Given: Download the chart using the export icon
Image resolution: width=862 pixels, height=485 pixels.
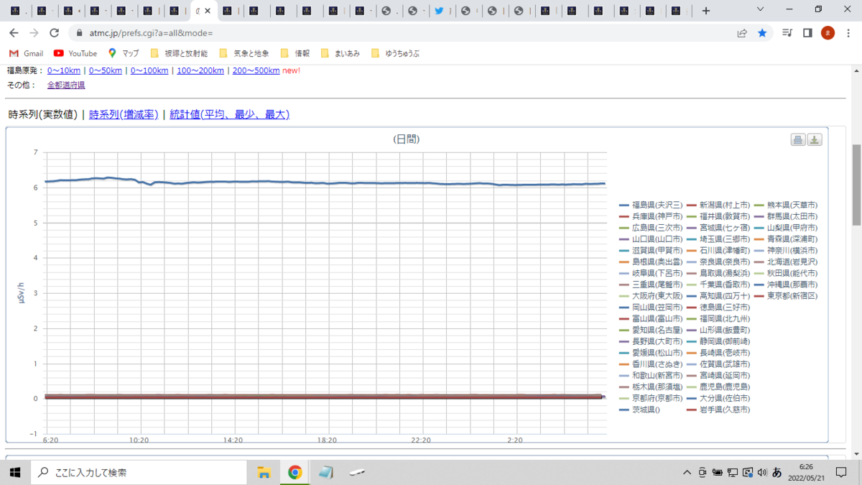Looking at the screenshot, I should click(x=815, y=140).
